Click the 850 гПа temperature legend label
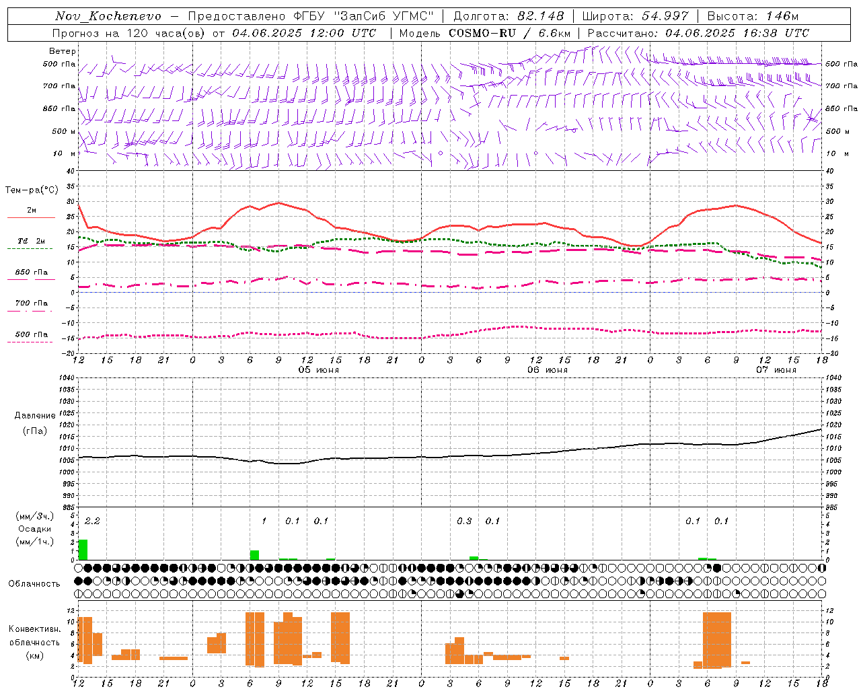Screen dimensions: 861x689 [x=31, y=273]
